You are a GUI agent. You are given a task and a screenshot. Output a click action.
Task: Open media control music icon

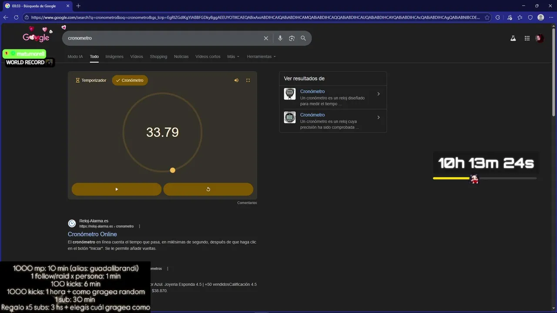click(510, 17)
